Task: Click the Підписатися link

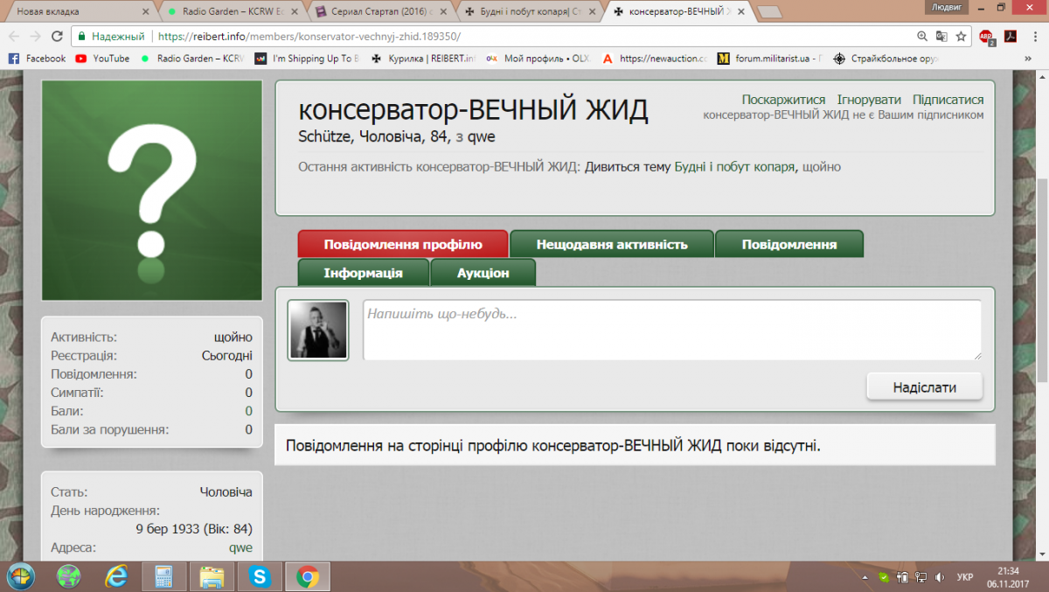Action: [948, 100]
